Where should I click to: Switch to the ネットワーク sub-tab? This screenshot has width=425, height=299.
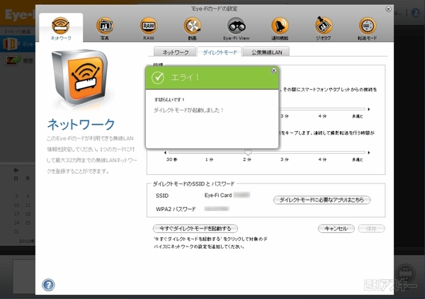coord(175,52)
